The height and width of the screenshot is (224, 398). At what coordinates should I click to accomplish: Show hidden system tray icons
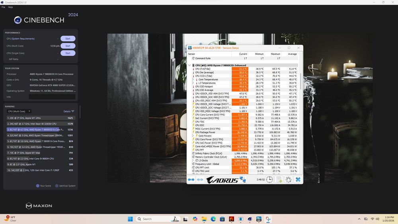pyautogui.click(x=359, y=219)
